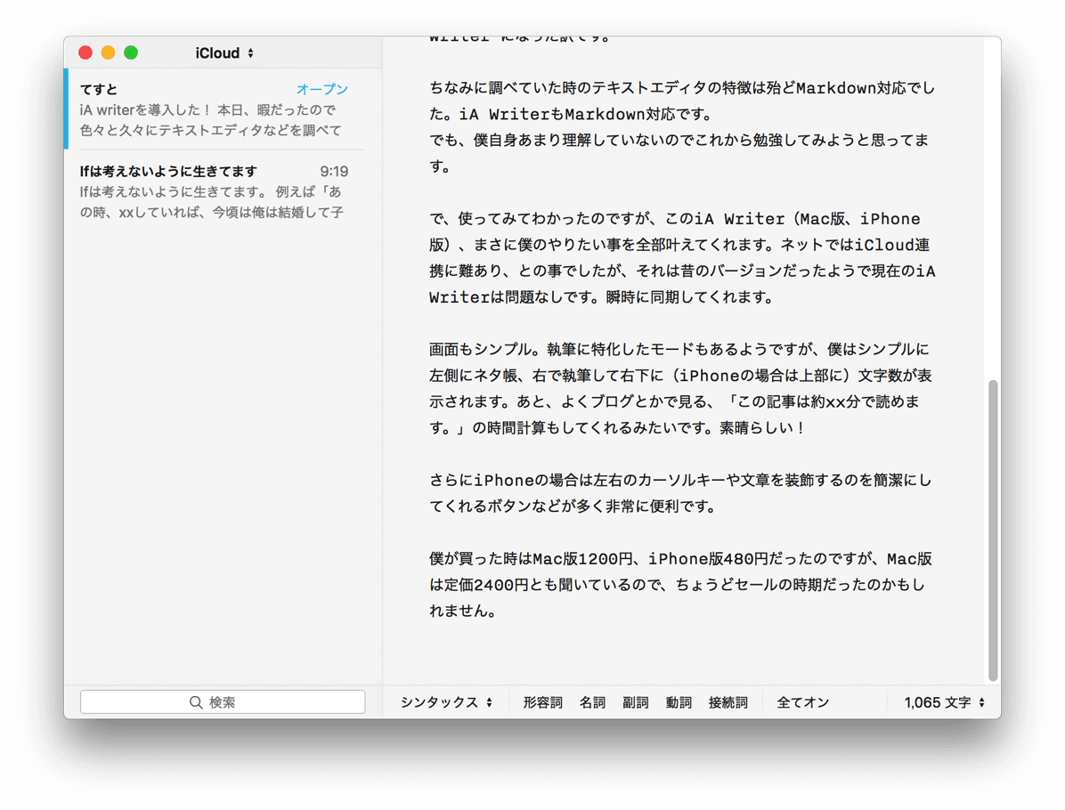Viewport: 1065px width, 810px height.
Task: Click the editor vertical scrollbar thumb
Action: click(x=993, y=531)
